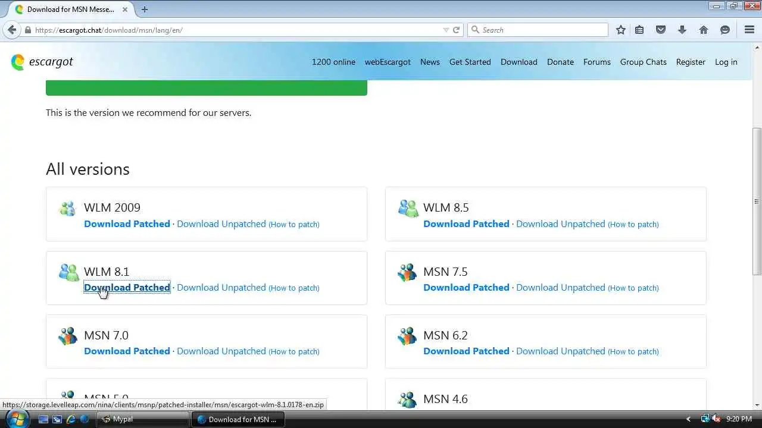The height and width of the screenshot is (428, 762).
Task: Click the 9:20 PM taskbar clock
Action: click(x=739, y=419)
